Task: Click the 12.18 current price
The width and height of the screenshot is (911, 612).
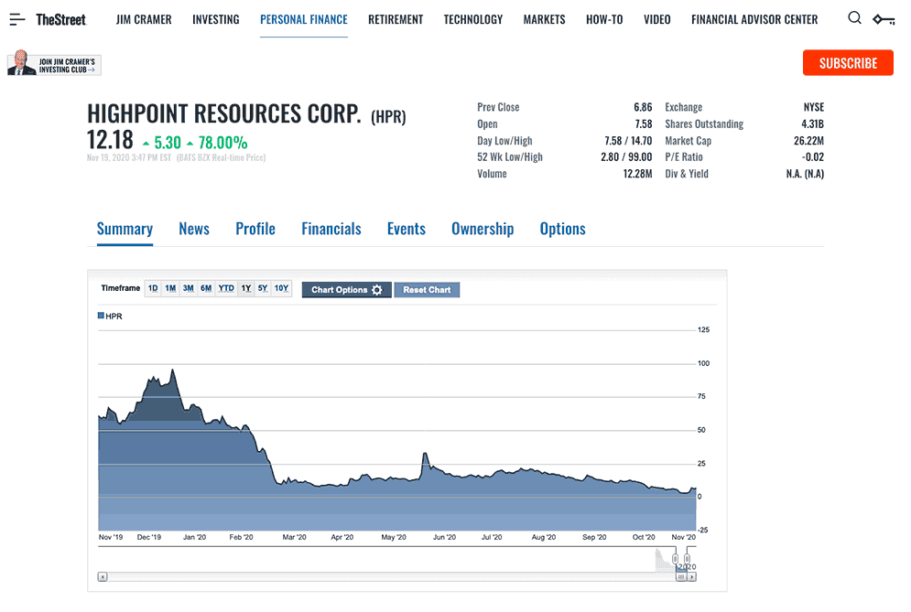Action: tap(110, 140)
